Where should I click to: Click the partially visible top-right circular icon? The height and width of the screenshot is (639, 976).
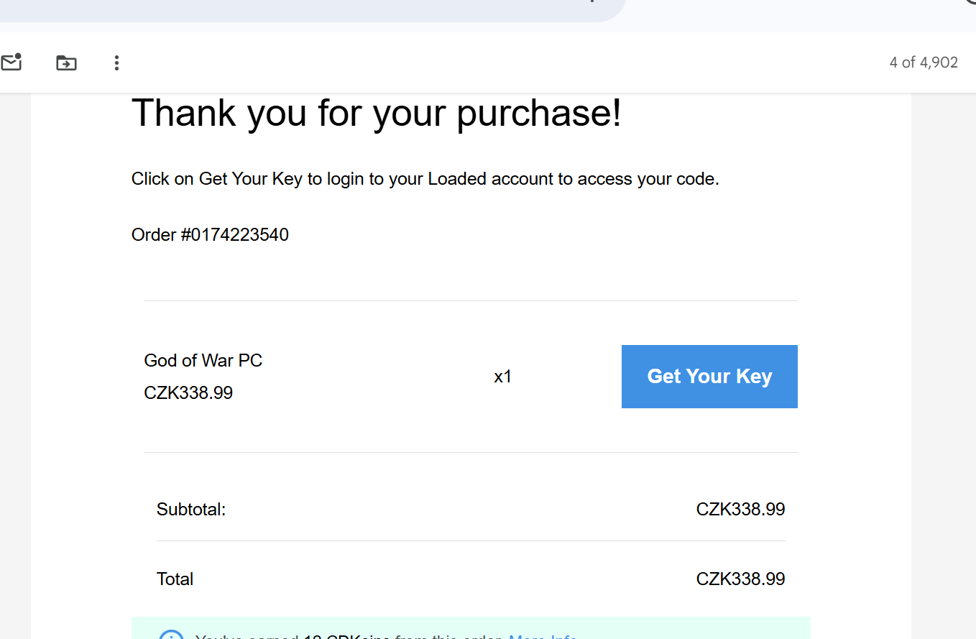coord(970,2)
